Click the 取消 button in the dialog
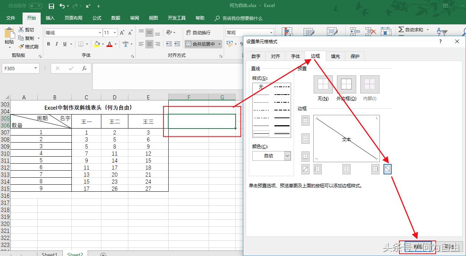The width and height of the screenshot is (466, 256). click(x=450, y=247)
